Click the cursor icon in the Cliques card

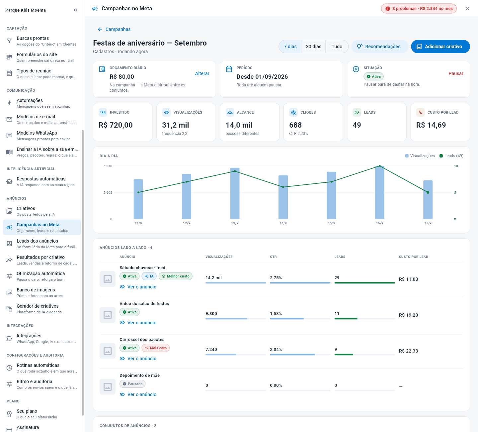tap(293, 112)
